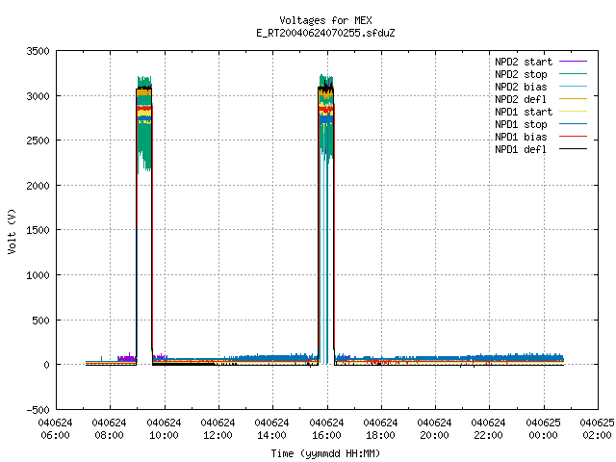Click the first voltage pulse near 09:00
The height and width of the screenshot is (462, 616).
click(x=144, y=220)
